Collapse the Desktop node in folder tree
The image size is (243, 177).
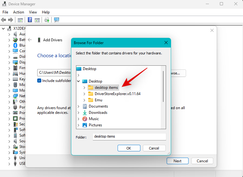click(x=78, y=81)
